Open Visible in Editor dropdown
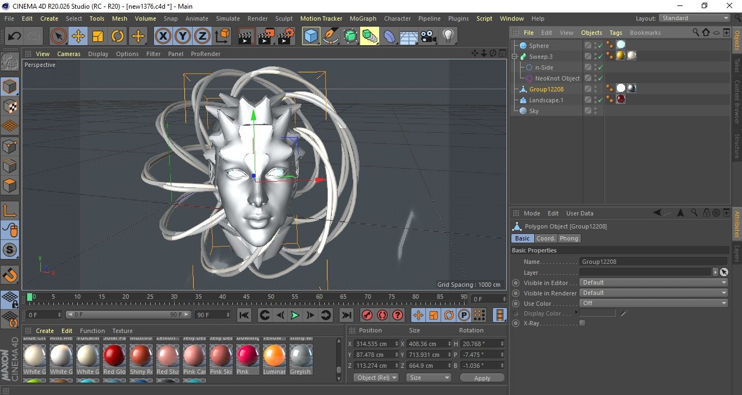The height and width of the screenshot is (395, 742). (x=653, y=283)
